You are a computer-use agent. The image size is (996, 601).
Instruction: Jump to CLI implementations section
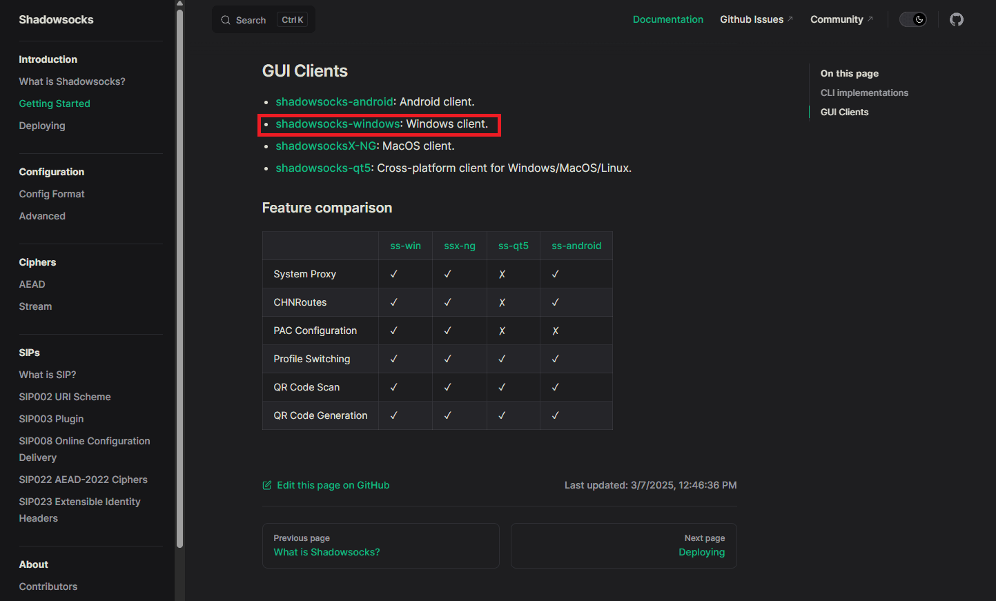click(864, 92)
